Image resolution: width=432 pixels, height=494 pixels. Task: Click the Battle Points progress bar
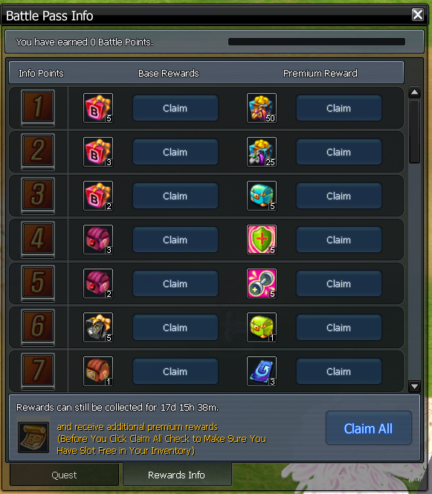point(317,42)
